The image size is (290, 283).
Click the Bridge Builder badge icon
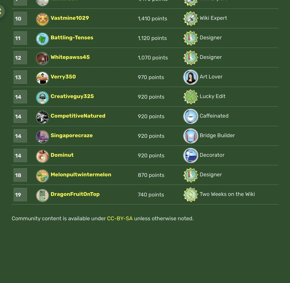tap(191, 136)
